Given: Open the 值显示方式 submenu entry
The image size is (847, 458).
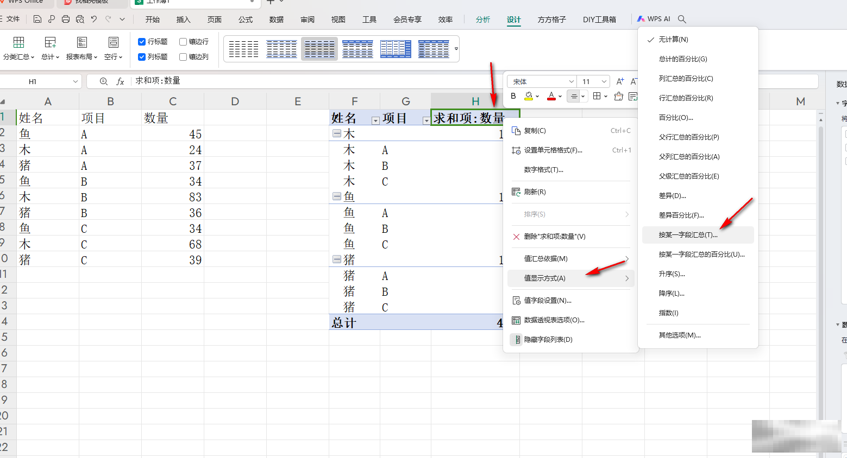Looking at the screenshot, I should tap(571, 278).
